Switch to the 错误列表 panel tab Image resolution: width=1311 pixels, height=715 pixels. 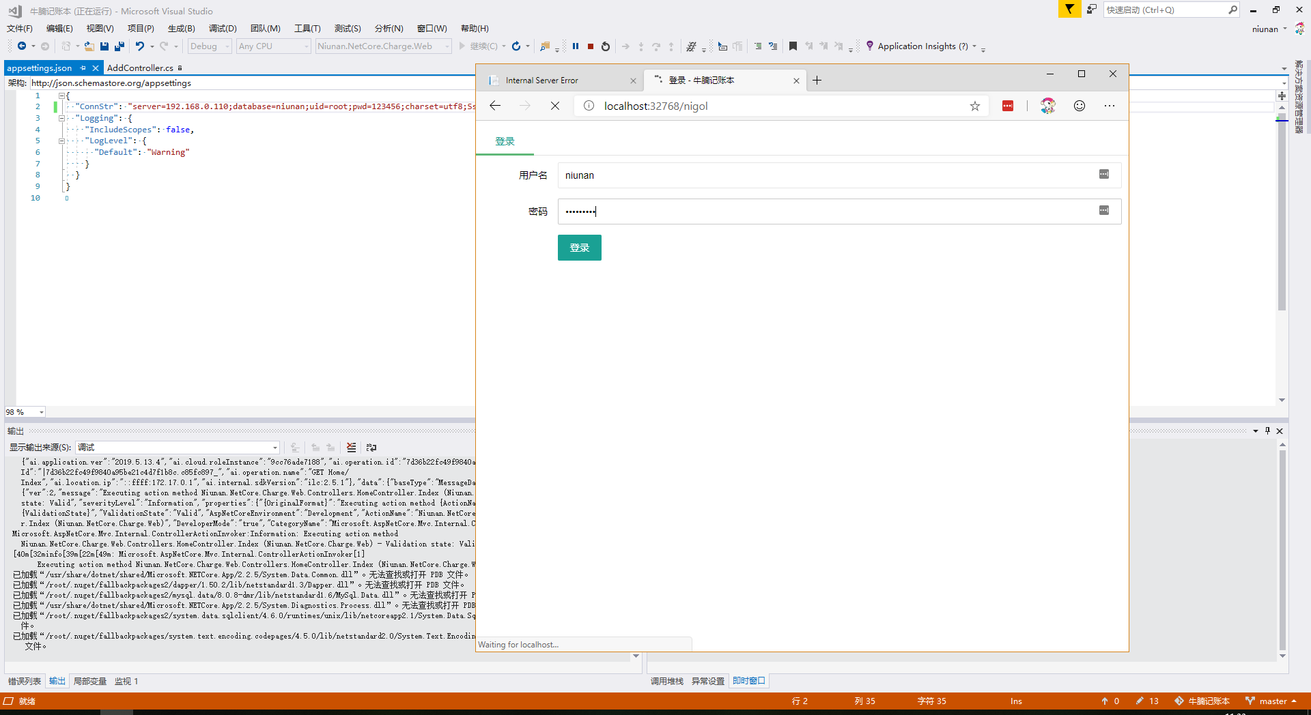25,681
